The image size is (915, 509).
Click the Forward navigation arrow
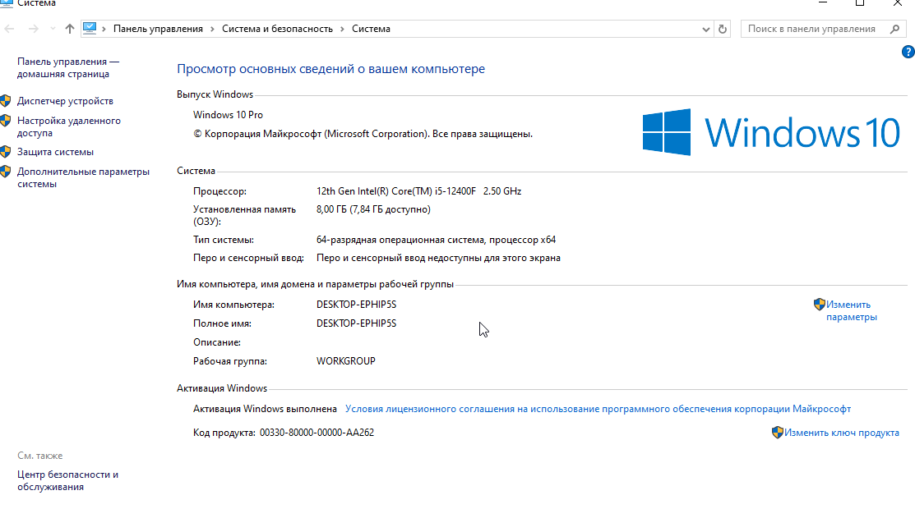[x=33, y=29]
